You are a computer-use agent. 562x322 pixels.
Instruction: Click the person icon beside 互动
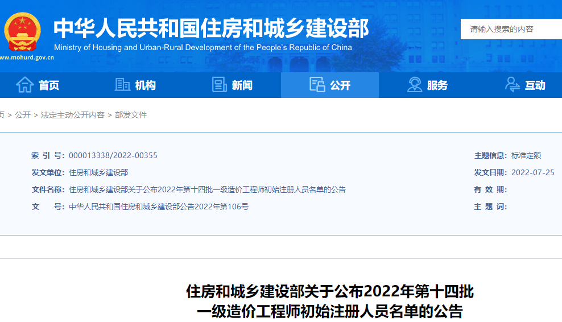pos(512,85)
